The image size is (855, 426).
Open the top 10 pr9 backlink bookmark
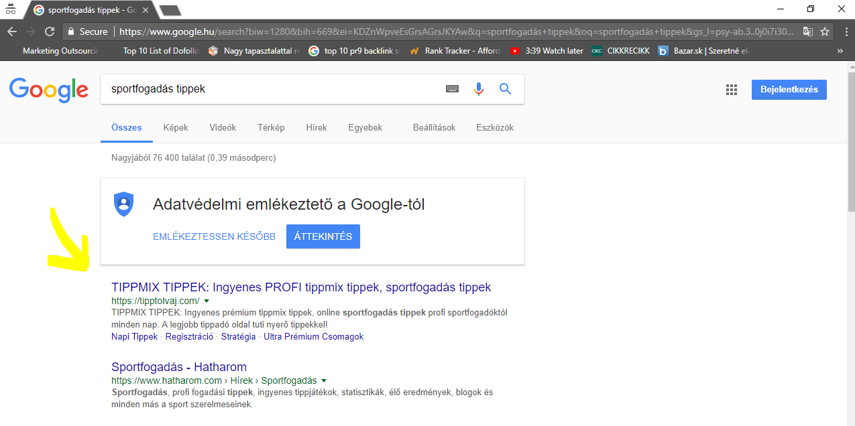tap(355, 50)
